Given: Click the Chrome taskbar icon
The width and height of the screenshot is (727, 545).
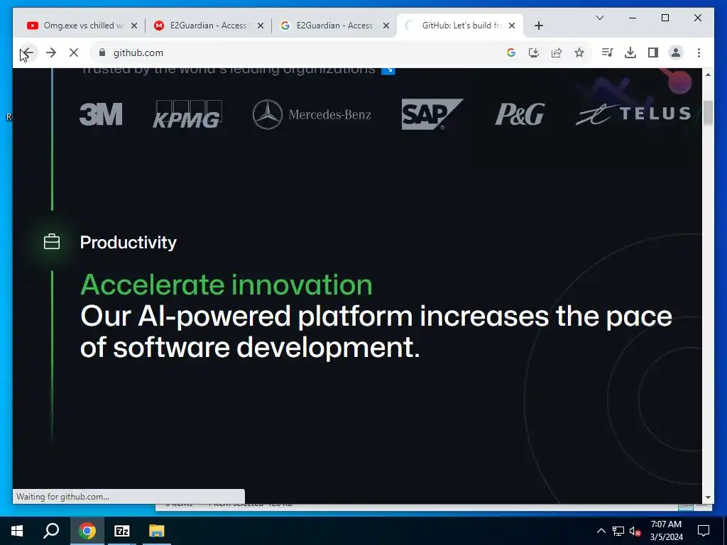Looking at the screenshot, I should [x=87, y=531].
